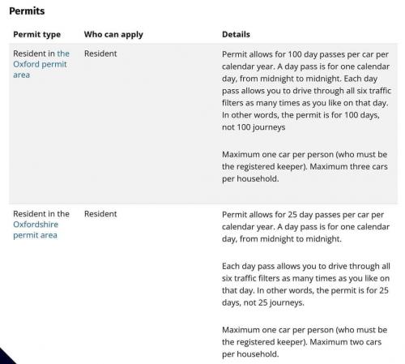
Task: Click the 25 day passes per car paragraph
Action: [x=305, y=227]
